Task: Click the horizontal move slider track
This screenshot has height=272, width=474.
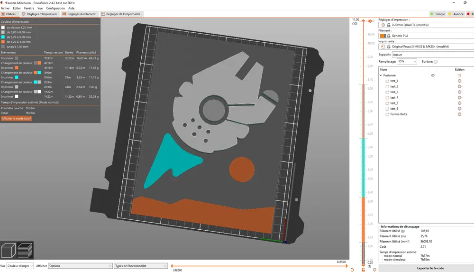Action: point(259,266)
